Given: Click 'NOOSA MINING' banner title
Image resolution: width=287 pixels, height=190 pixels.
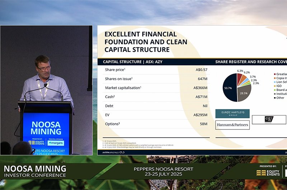Looking at the screenshot, I should [35, 168].
